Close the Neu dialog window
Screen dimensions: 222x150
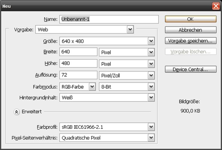[x=216, y=6]
